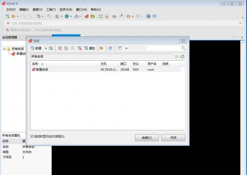Click the font 'A' icon in toolbar

pyautogui.click(x=76, y=16)
